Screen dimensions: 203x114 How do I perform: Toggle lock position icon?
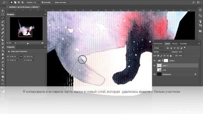point(164,56)
